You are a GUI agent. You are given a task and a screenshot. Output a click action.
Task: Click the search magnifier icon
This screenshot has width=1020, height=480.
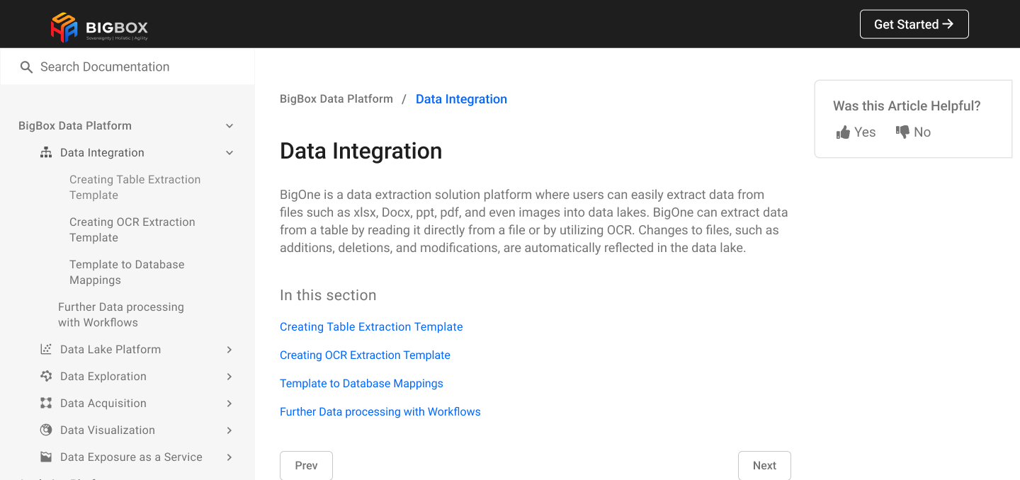click(26, 67)
